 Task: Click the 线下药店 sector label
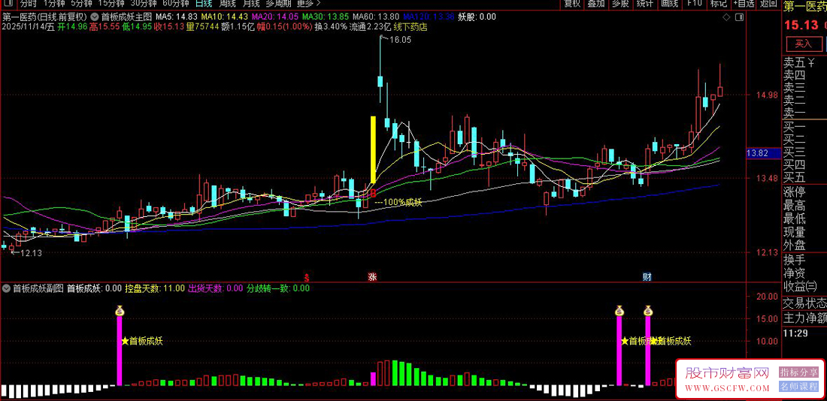[x=410, y=26]
